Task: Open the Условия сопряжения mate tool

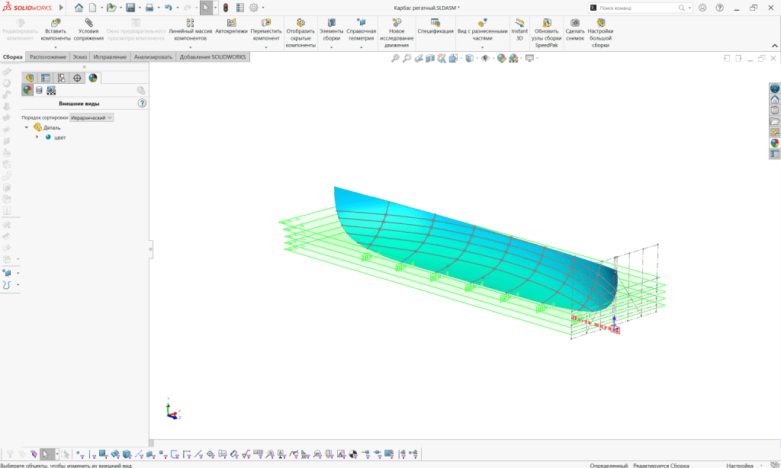Action: coord(88,30)
